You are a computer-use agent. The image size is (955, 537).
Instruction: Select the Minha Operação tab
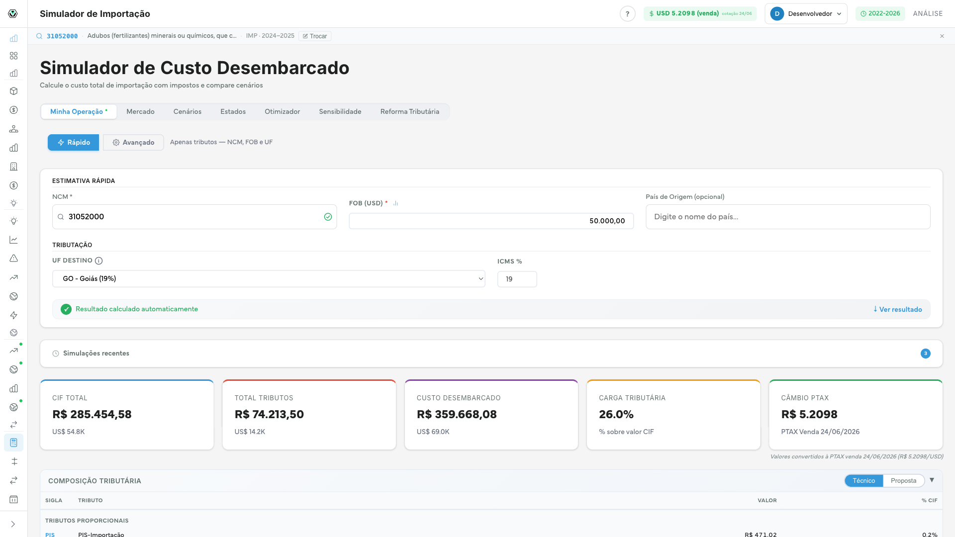click(79, 112)
